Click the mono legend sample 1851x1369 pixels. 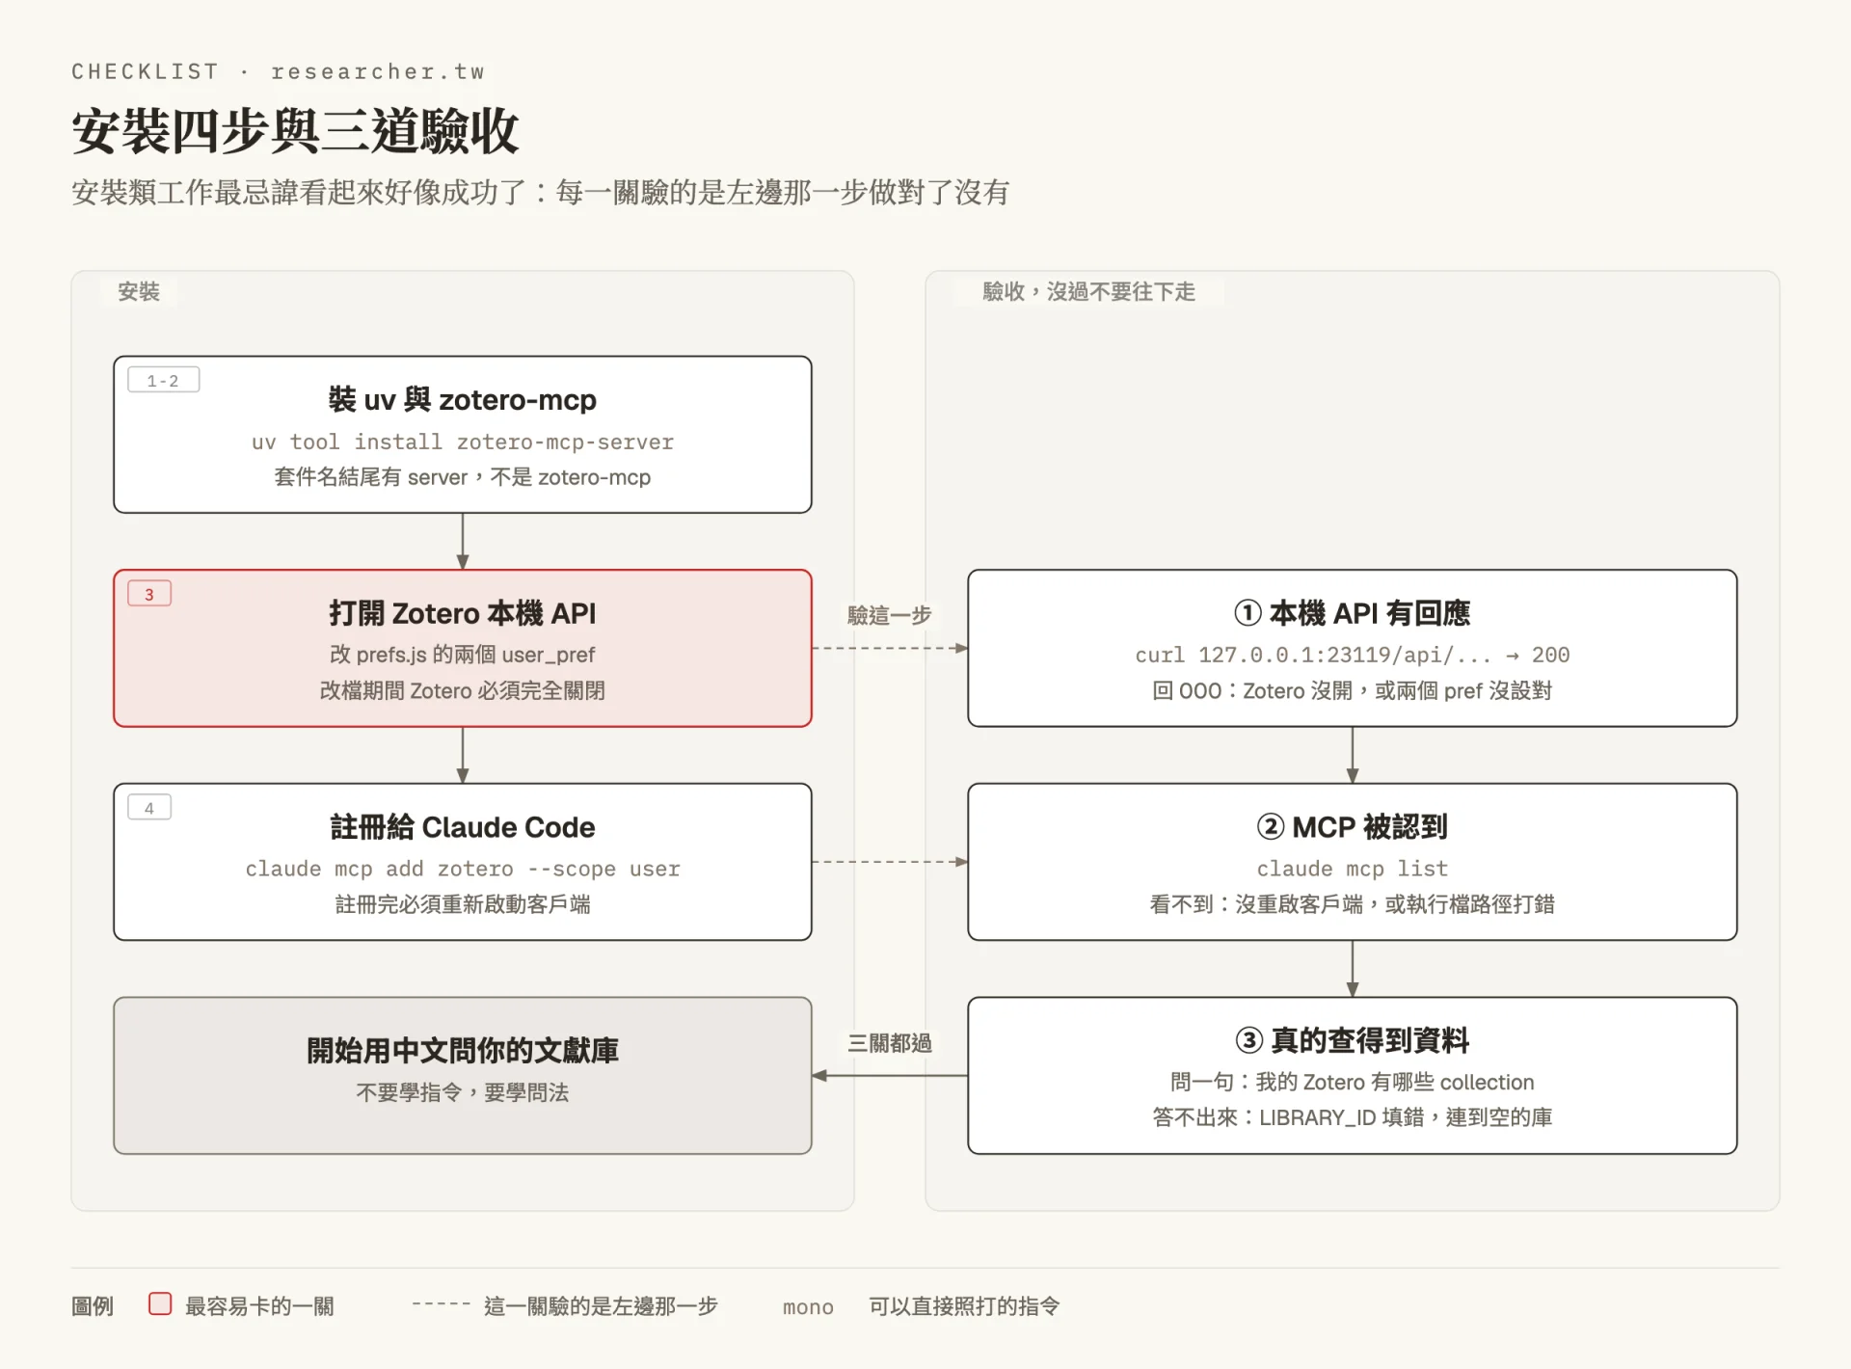tap(808, 1307)
